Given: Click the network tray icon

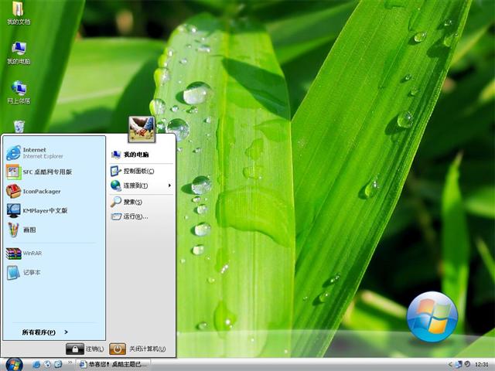Looking at the screenshot, I should tap(459, 364).
